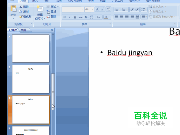Open the columns button
Image resolution: width=180 pixels, height=135 pixels.
144,17
